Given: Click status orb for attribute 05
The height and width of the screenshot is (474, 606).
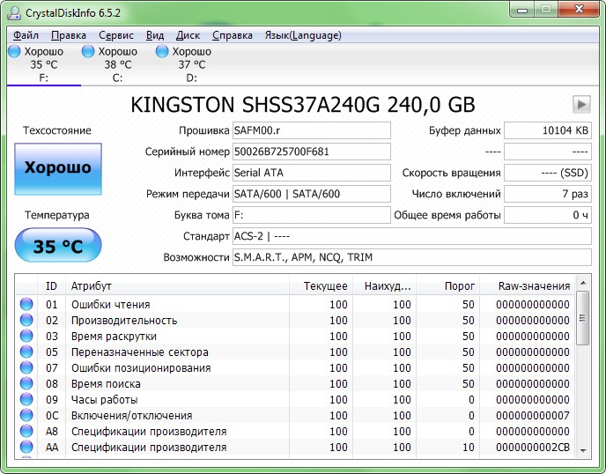Looking at the screenshot, I should pyautogui.click(x=26, y=352).
